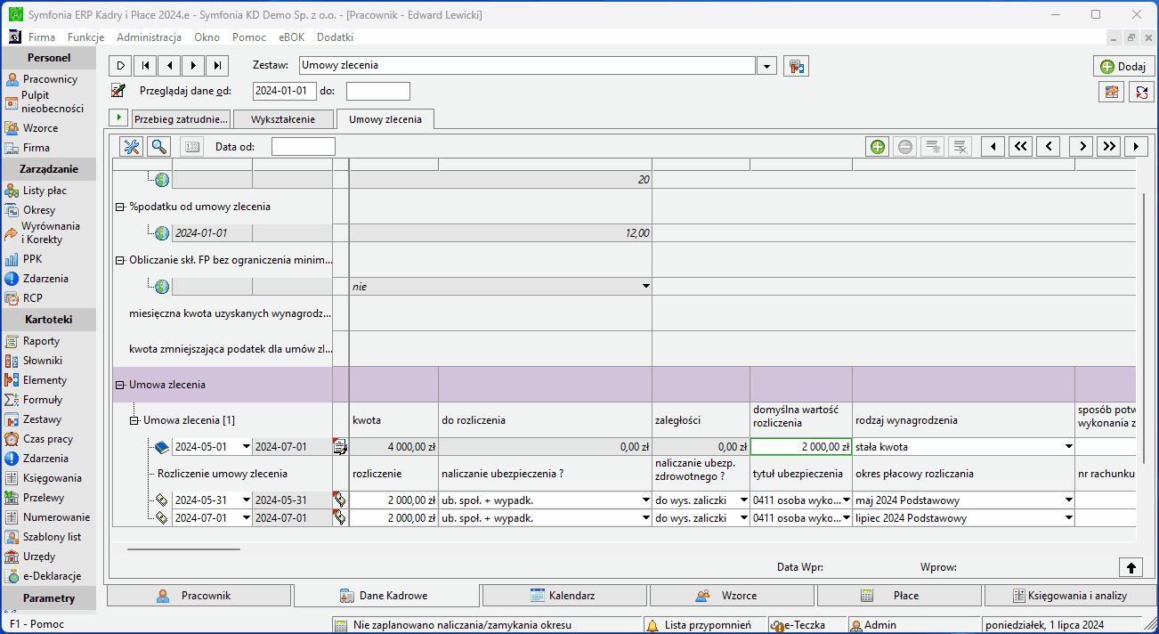Open the 2024-05-01 start date dropdown

247,447
